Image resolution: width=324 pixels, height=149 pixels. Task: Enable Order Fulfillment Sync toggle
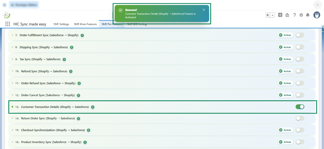[300, 35]
